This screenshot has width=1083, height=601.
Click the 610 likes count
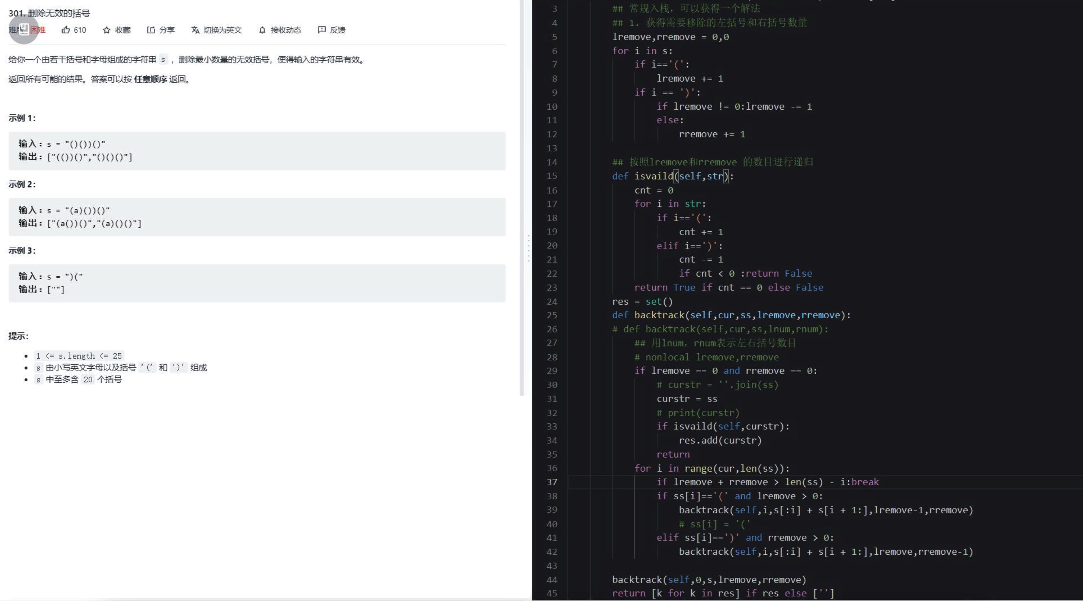[80, 30]
